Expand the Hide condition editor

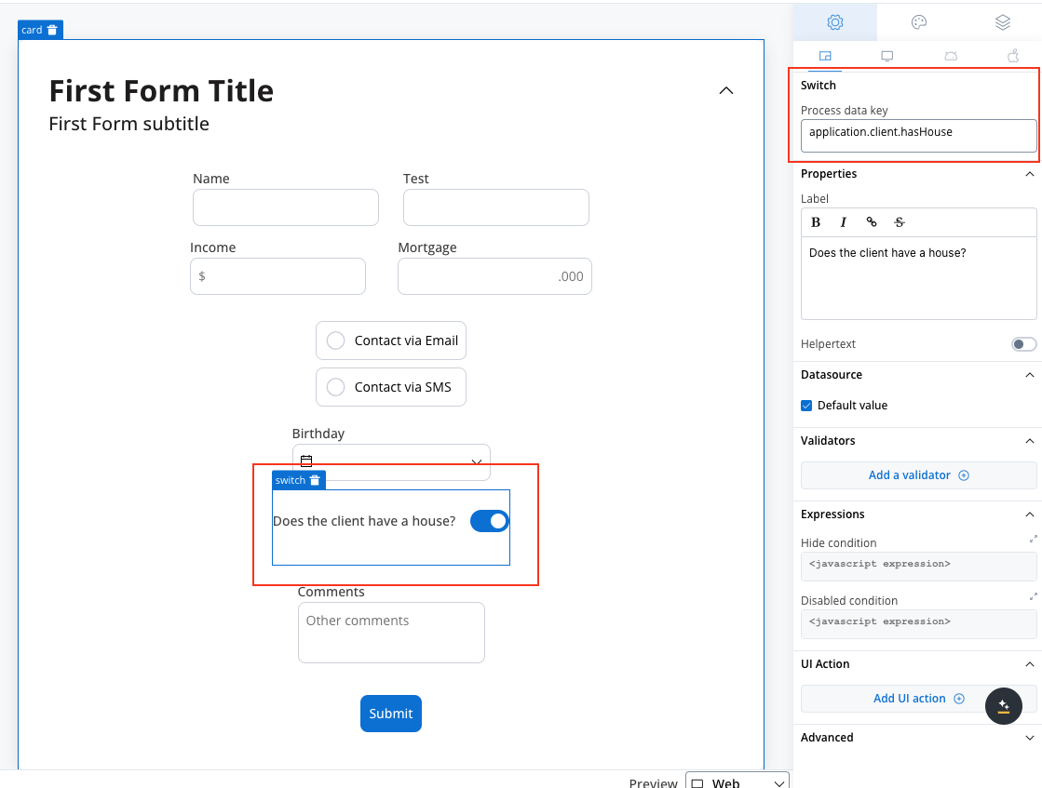(1034, 539)
